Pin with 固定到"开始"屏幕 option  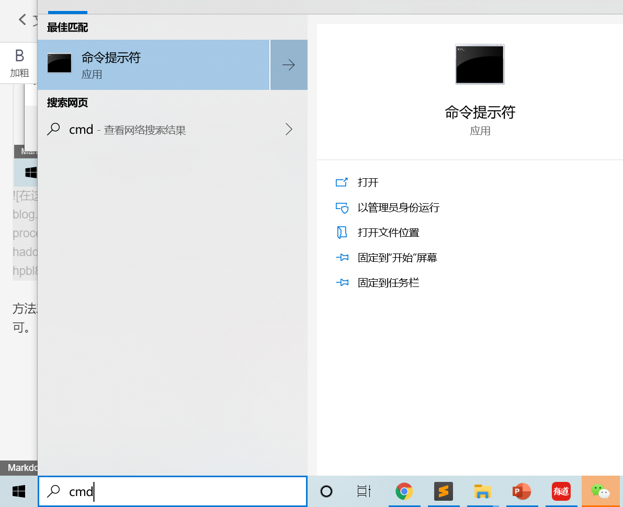[x=386, y=258]
